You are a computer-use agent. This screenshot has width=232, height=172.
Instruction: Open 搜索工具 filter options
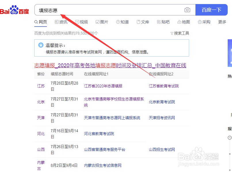click(x=180, y=33)
